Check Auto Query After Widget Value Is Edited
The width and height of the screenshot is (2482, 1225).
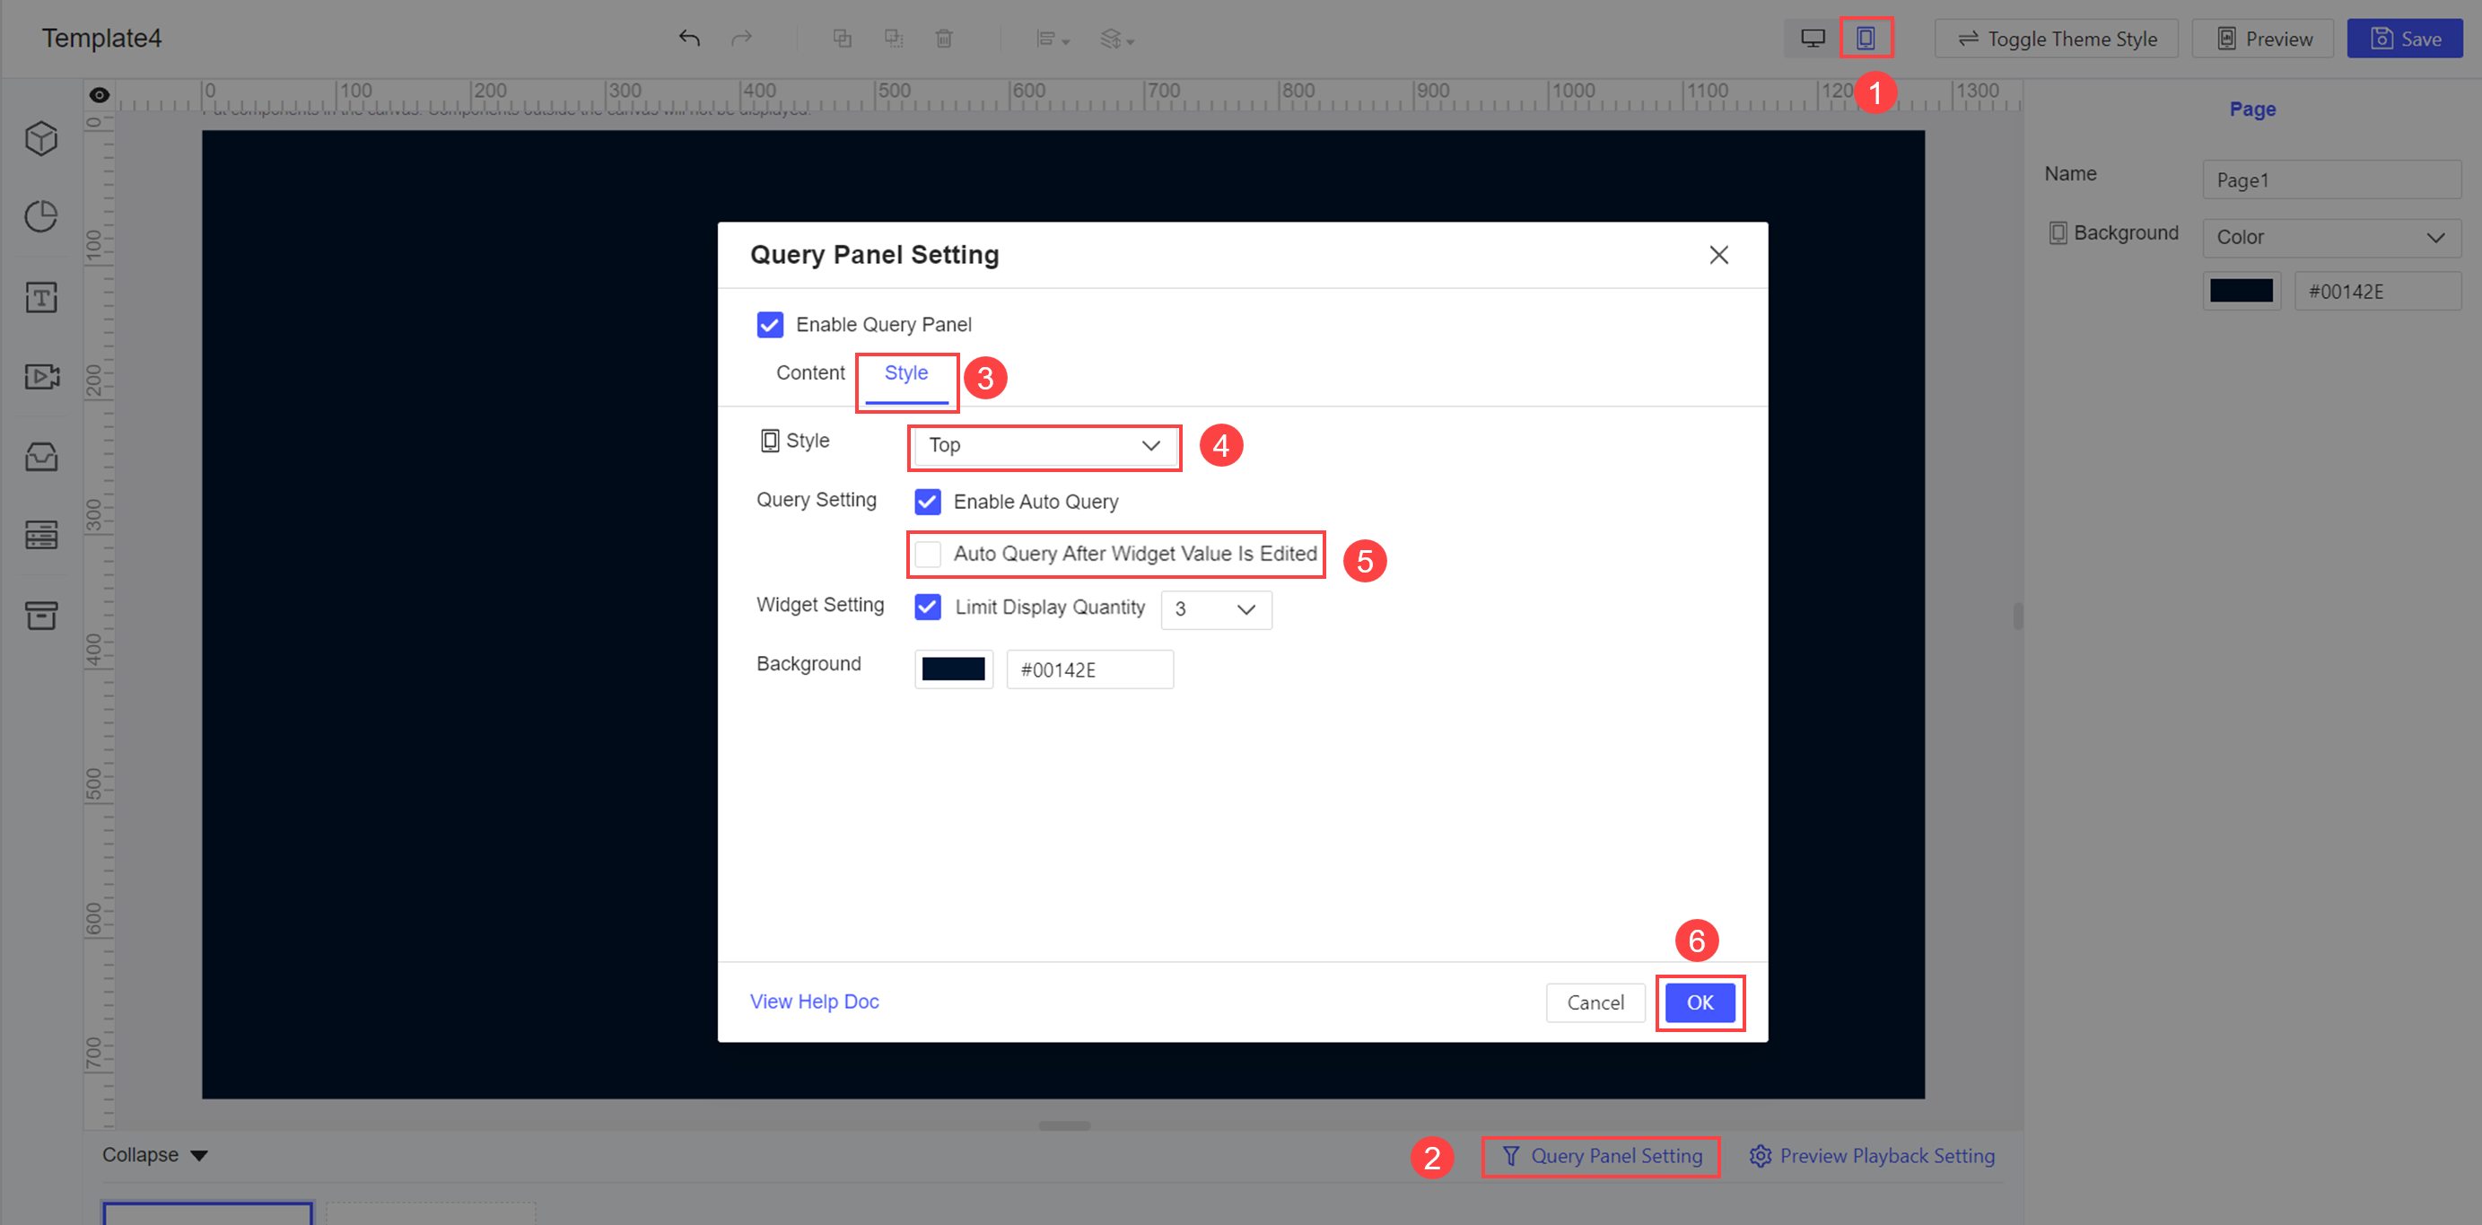(927, 555)
